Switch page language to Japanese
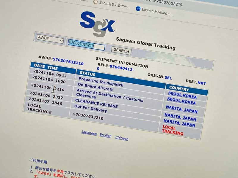This screenshot has height=178, width=238. (x=89, y=133)
